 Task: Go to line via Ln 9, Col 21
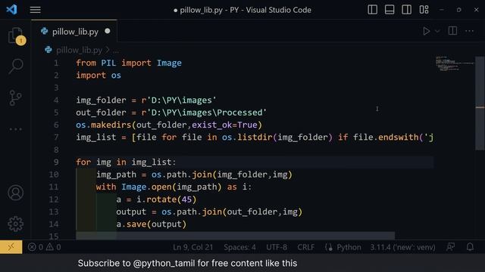pos(192,247)
